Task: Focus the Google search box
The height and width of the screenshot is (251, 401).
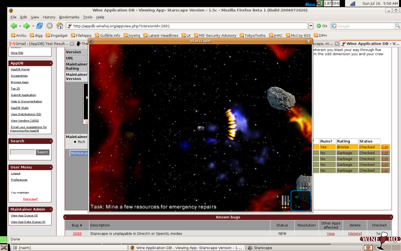Action: pyautogui.click(x=366, y=26)
